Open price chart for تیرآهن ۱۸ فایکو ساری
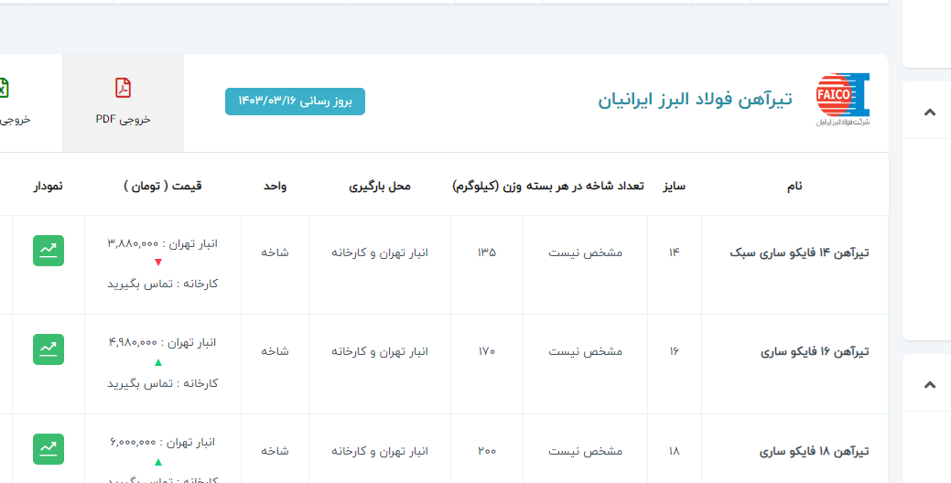This screenshot has height=483, width=951. 49,449
